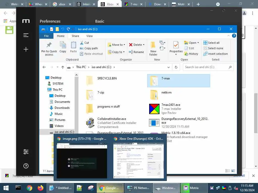Viewport: 258px width, 193px height.
Task: Click Select all in the ribbon
Action: [x=211, y=43]
